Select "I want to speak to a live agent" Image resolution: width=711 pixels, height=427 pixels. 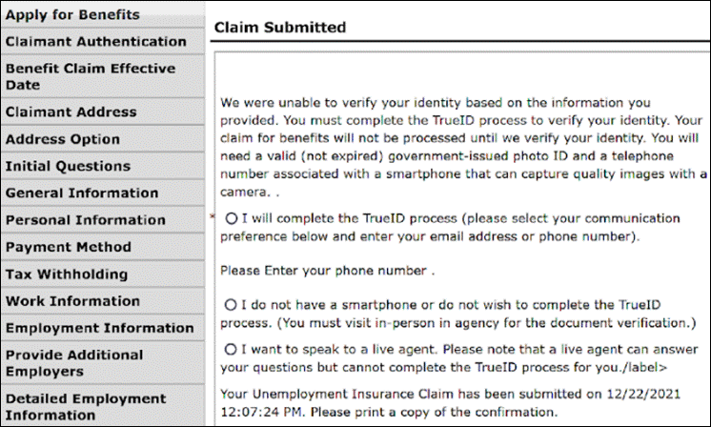(x=232, y=348)
